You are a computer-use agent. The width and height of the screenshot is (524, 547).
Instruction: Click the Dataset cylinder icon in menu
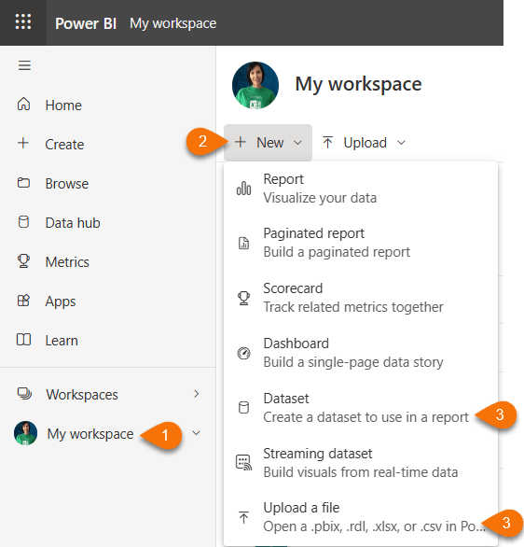coord(244,408)
